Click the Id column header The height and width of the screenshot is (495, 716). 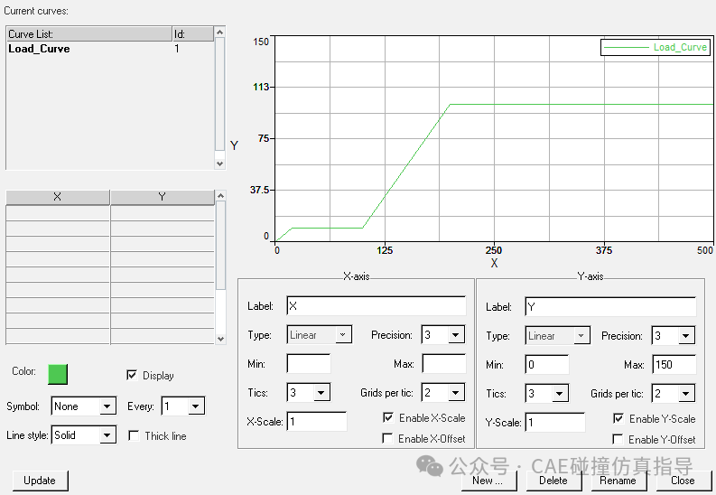click(x=193, y=33)
